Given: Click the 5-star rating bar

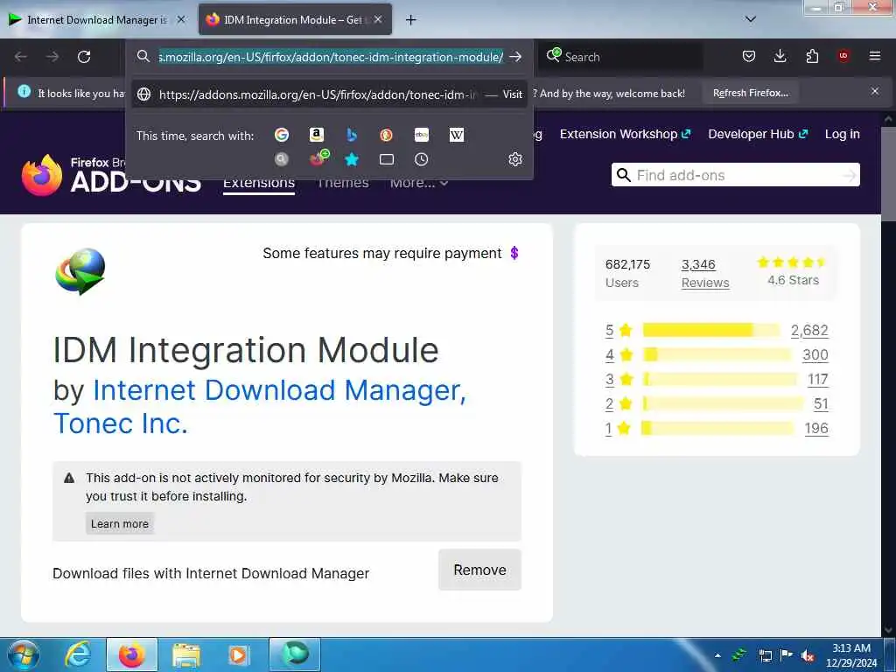Looking at the screenshot, I should [710, 330].
